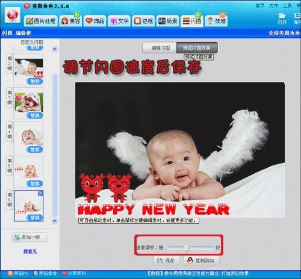Click the 保存 button below slider
The width and height of the screenshot is (301, 279).
coord(166,260)
